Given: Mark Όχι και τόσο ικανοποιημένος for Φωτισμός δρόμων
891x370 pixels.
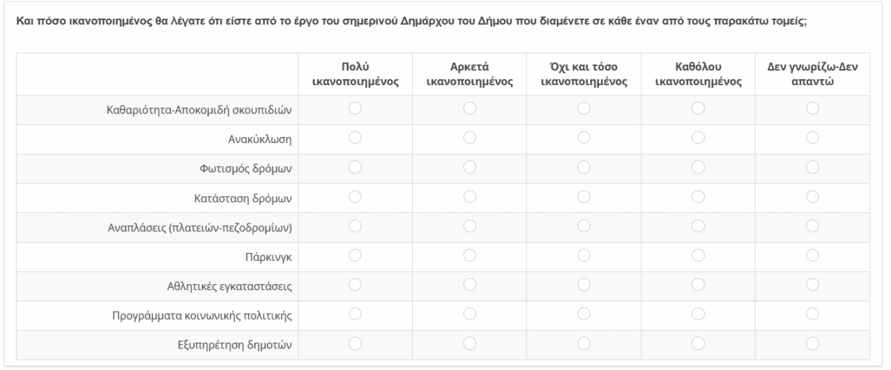Looking at the screenshot, I should (x=583, y=167).
